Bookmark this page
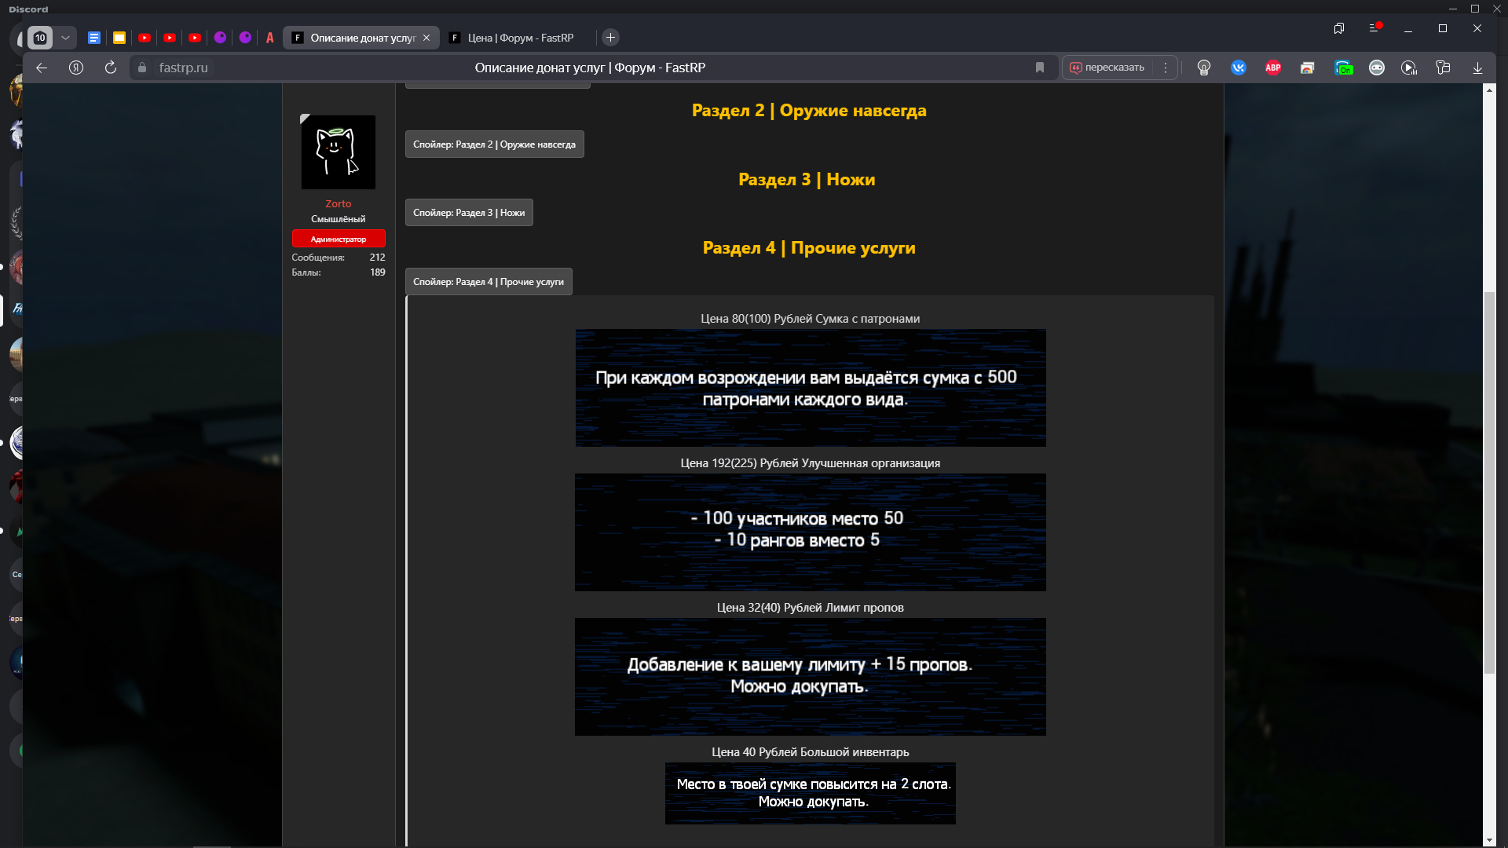This screenshot has width=1508, height=848. (1040, 68)
